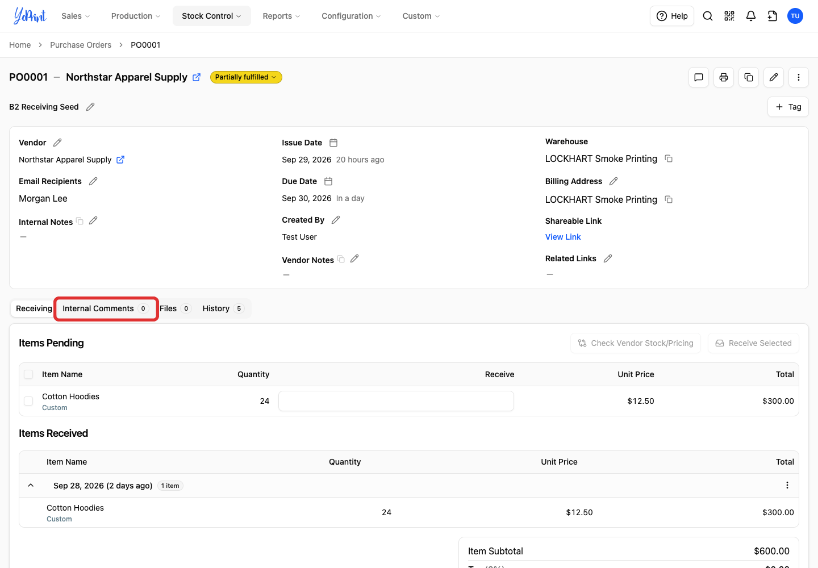The width and height of the screenshot is (818, 568).
Task: Edit the B2 Receiving Seed title
Action: click(90, 107)
